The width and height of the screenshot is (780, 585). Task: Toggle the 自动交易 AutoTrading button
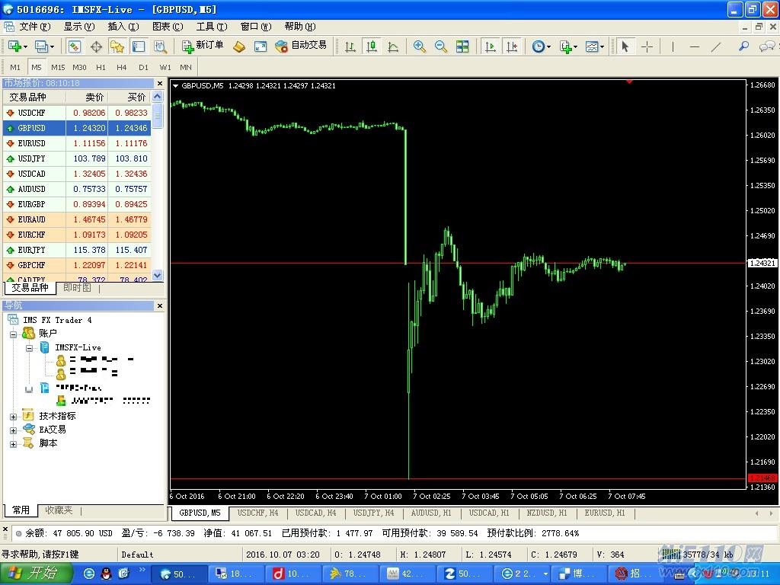(x=301, y=46)
